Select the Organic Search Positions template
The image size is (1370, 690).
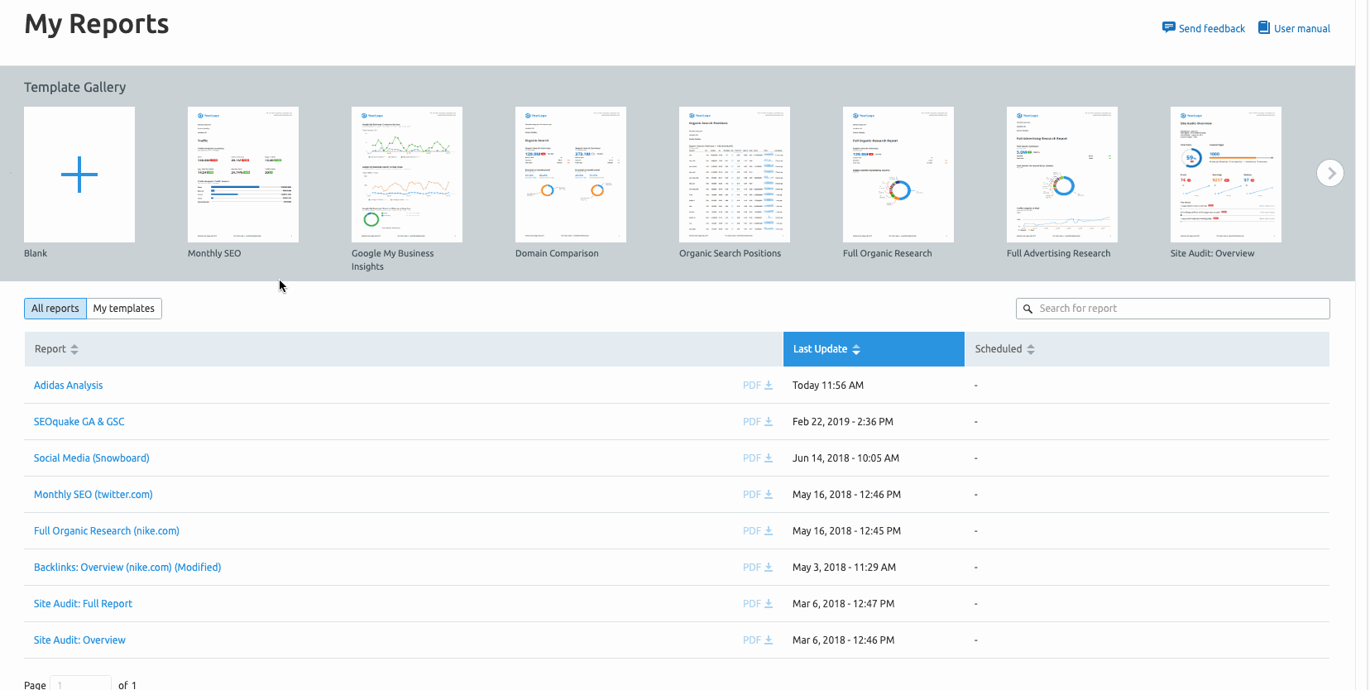pyautogui.click(x=735, y=175)
